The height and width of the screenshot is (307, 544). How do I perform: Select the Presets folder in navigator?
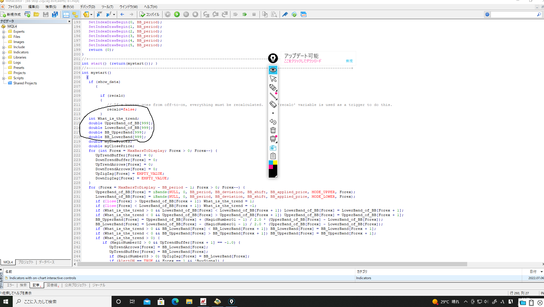pyautogui.click(x=19, y=68)
